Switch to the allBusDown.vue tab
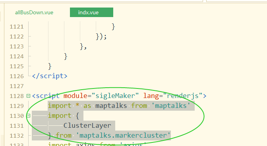 point(34,12)
